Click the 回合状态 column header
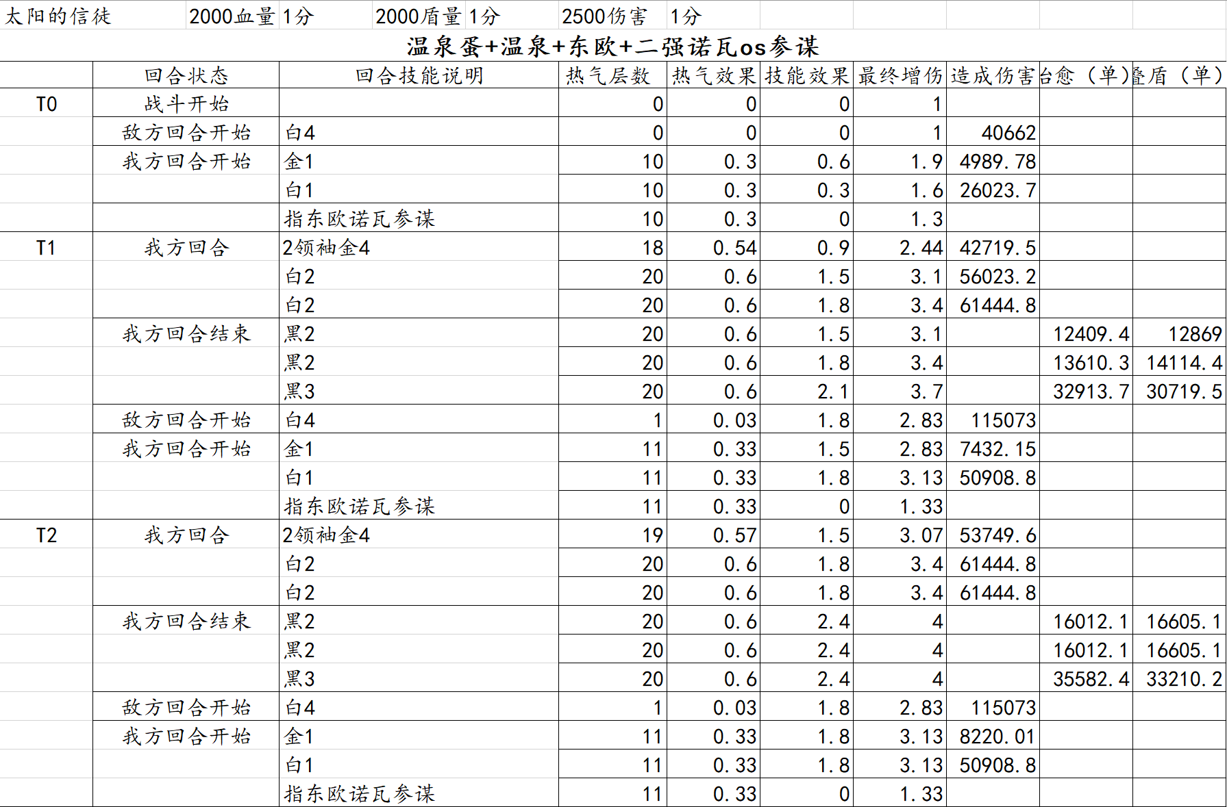 [x=186, y=75]
